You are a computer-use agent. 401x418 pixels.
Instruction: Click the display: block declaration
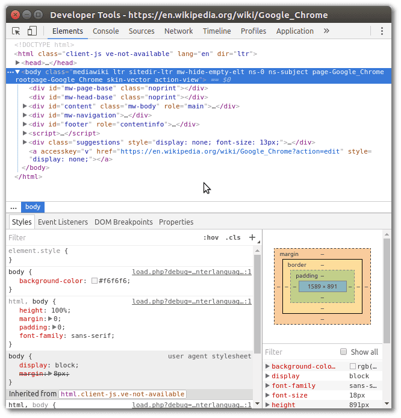(49, 365)
